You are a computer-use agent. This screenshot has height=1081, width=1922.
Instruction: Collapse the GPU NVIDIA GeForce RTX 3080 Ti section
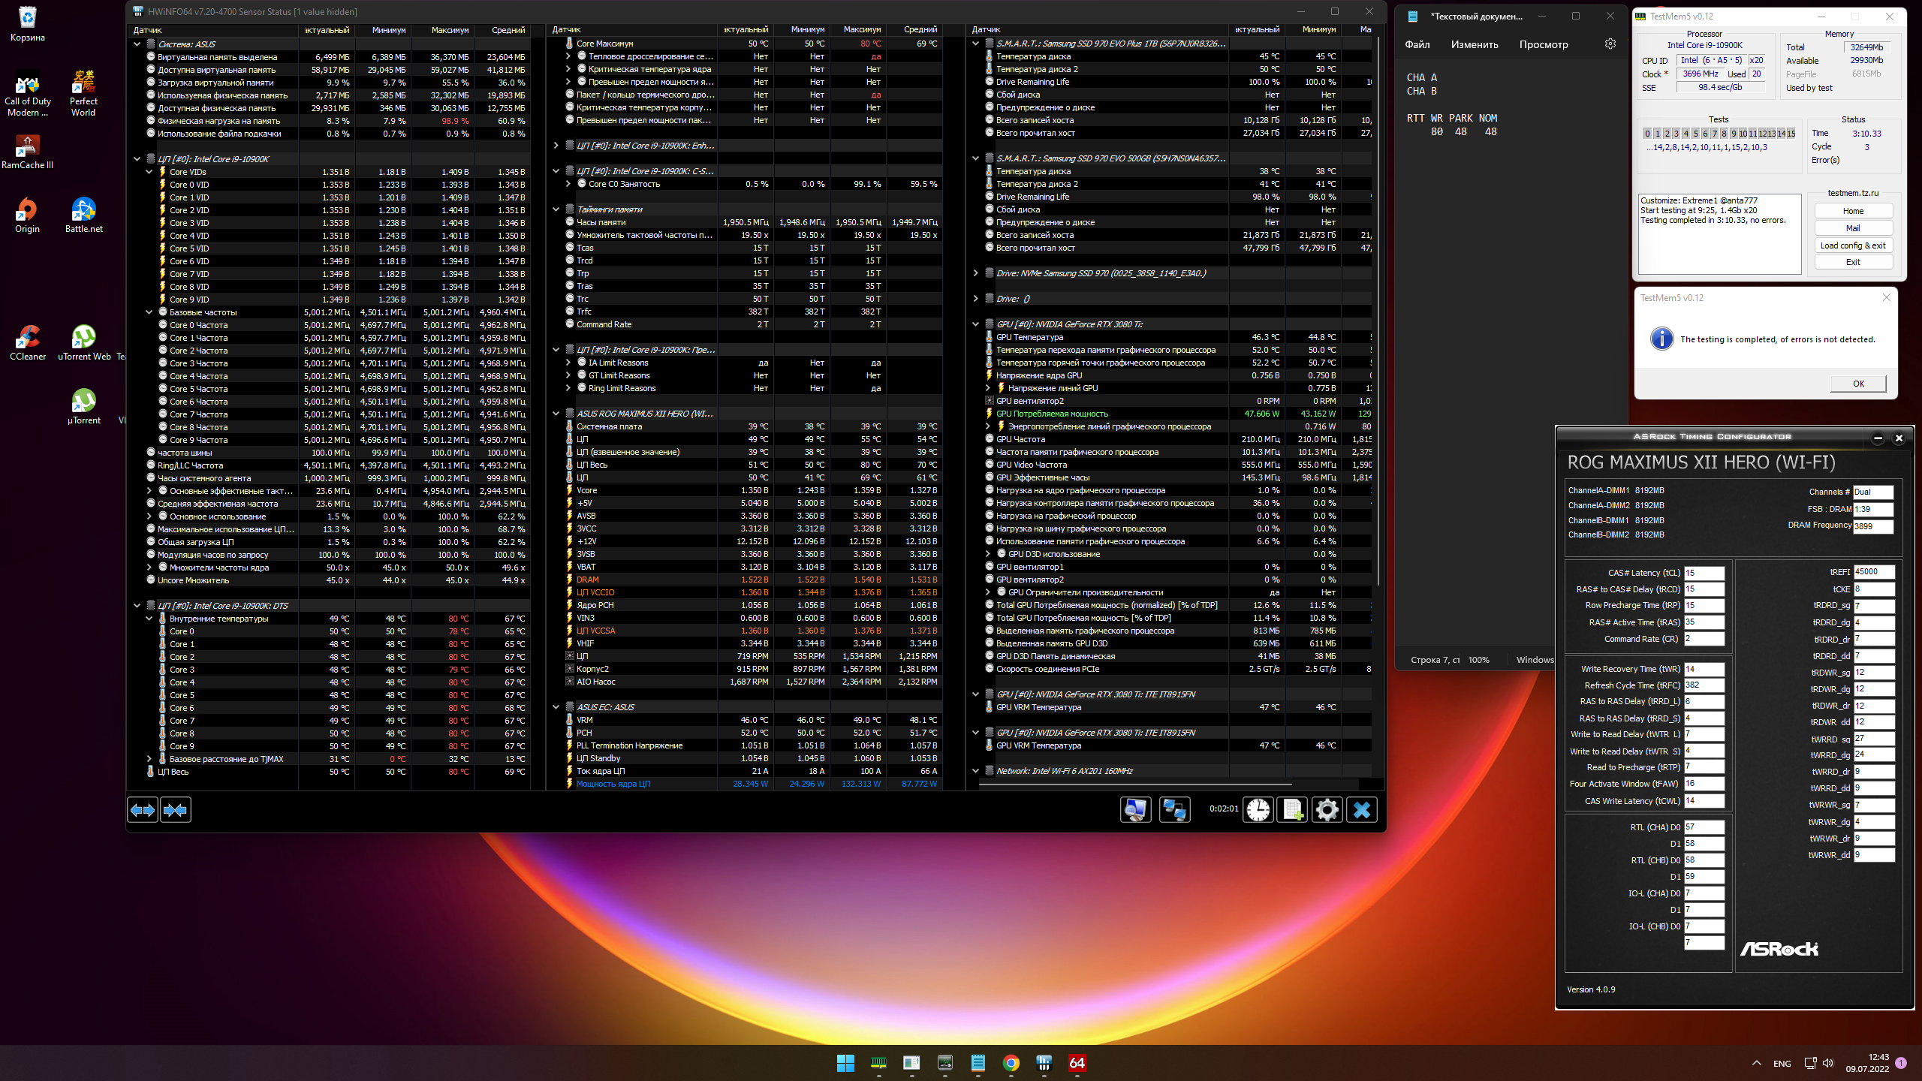tap(976, 324)
